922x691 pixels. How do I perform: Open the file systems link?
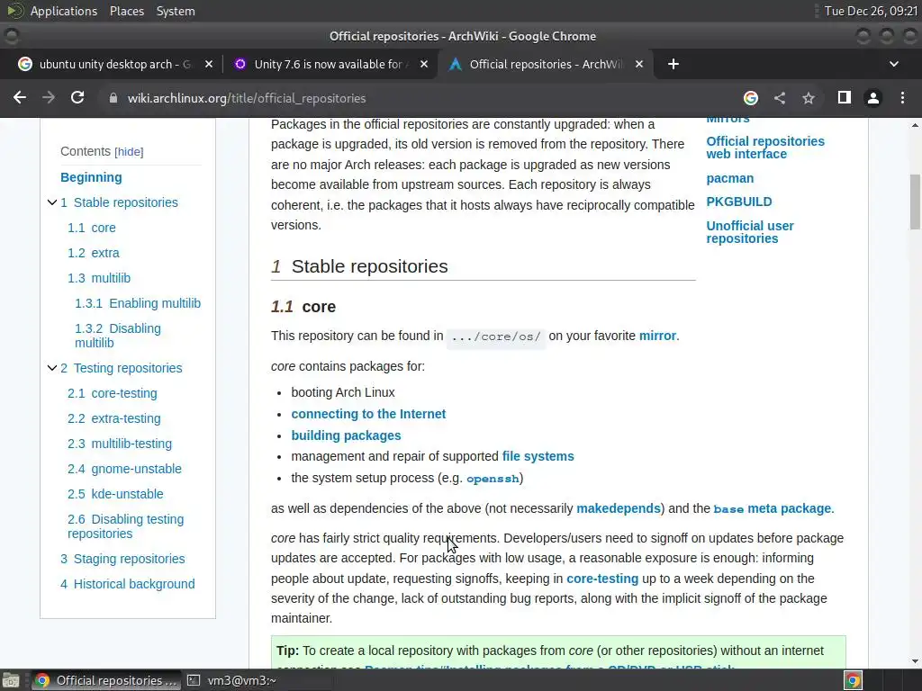click(x=538, y=456)
